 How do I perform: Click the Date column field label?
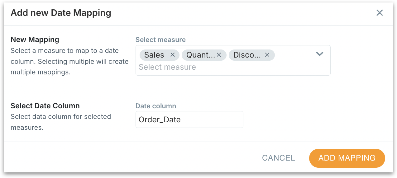(x=156, y=106)
